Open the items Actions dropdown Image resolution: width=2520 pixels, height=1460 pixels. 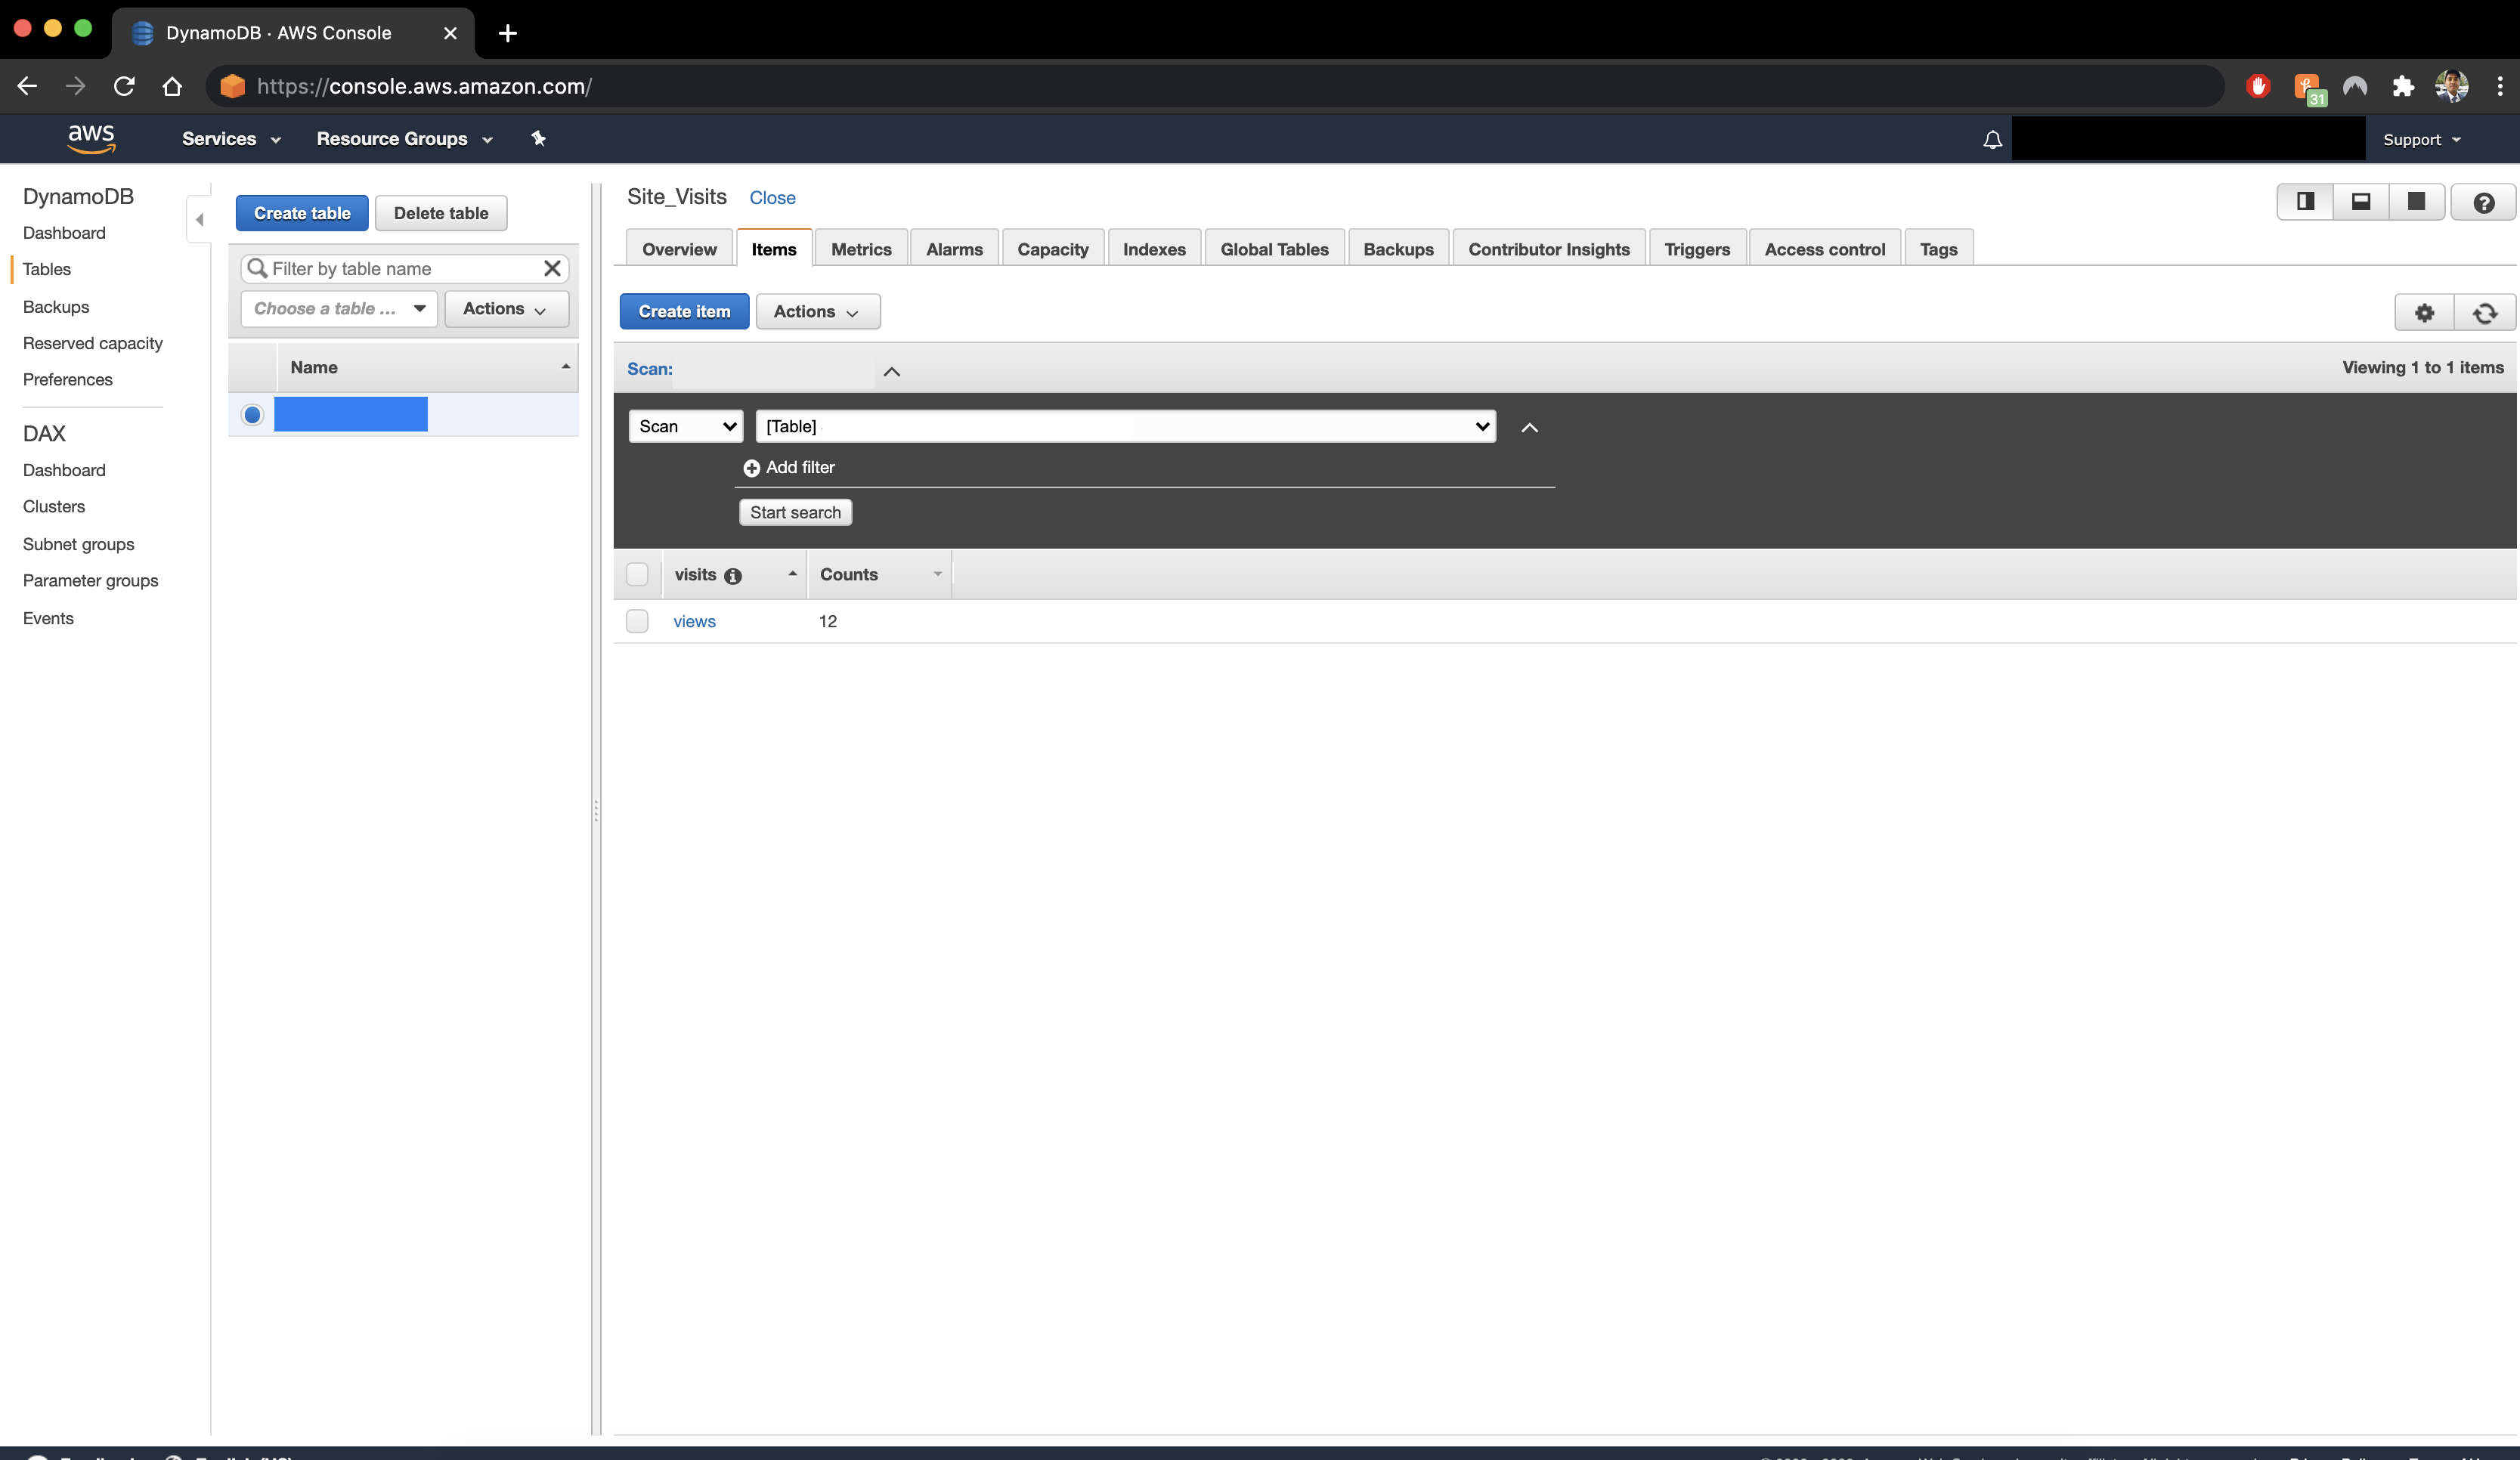(x=817, y=312)
